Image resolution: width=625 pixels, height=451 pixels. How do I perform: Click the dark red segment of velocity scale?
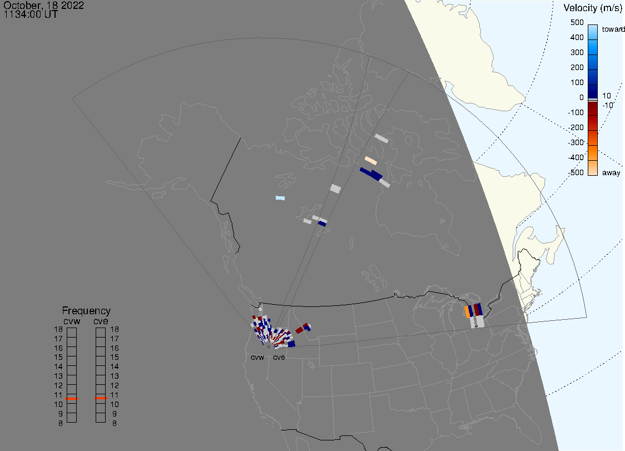[593, 114]
